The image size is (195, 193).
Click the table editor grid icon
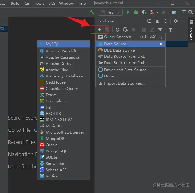click(x=144, y=30)
